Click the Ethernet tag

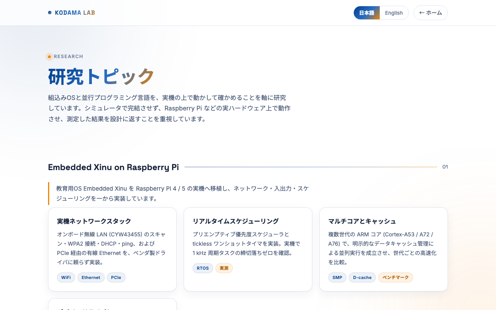(91, 277)
